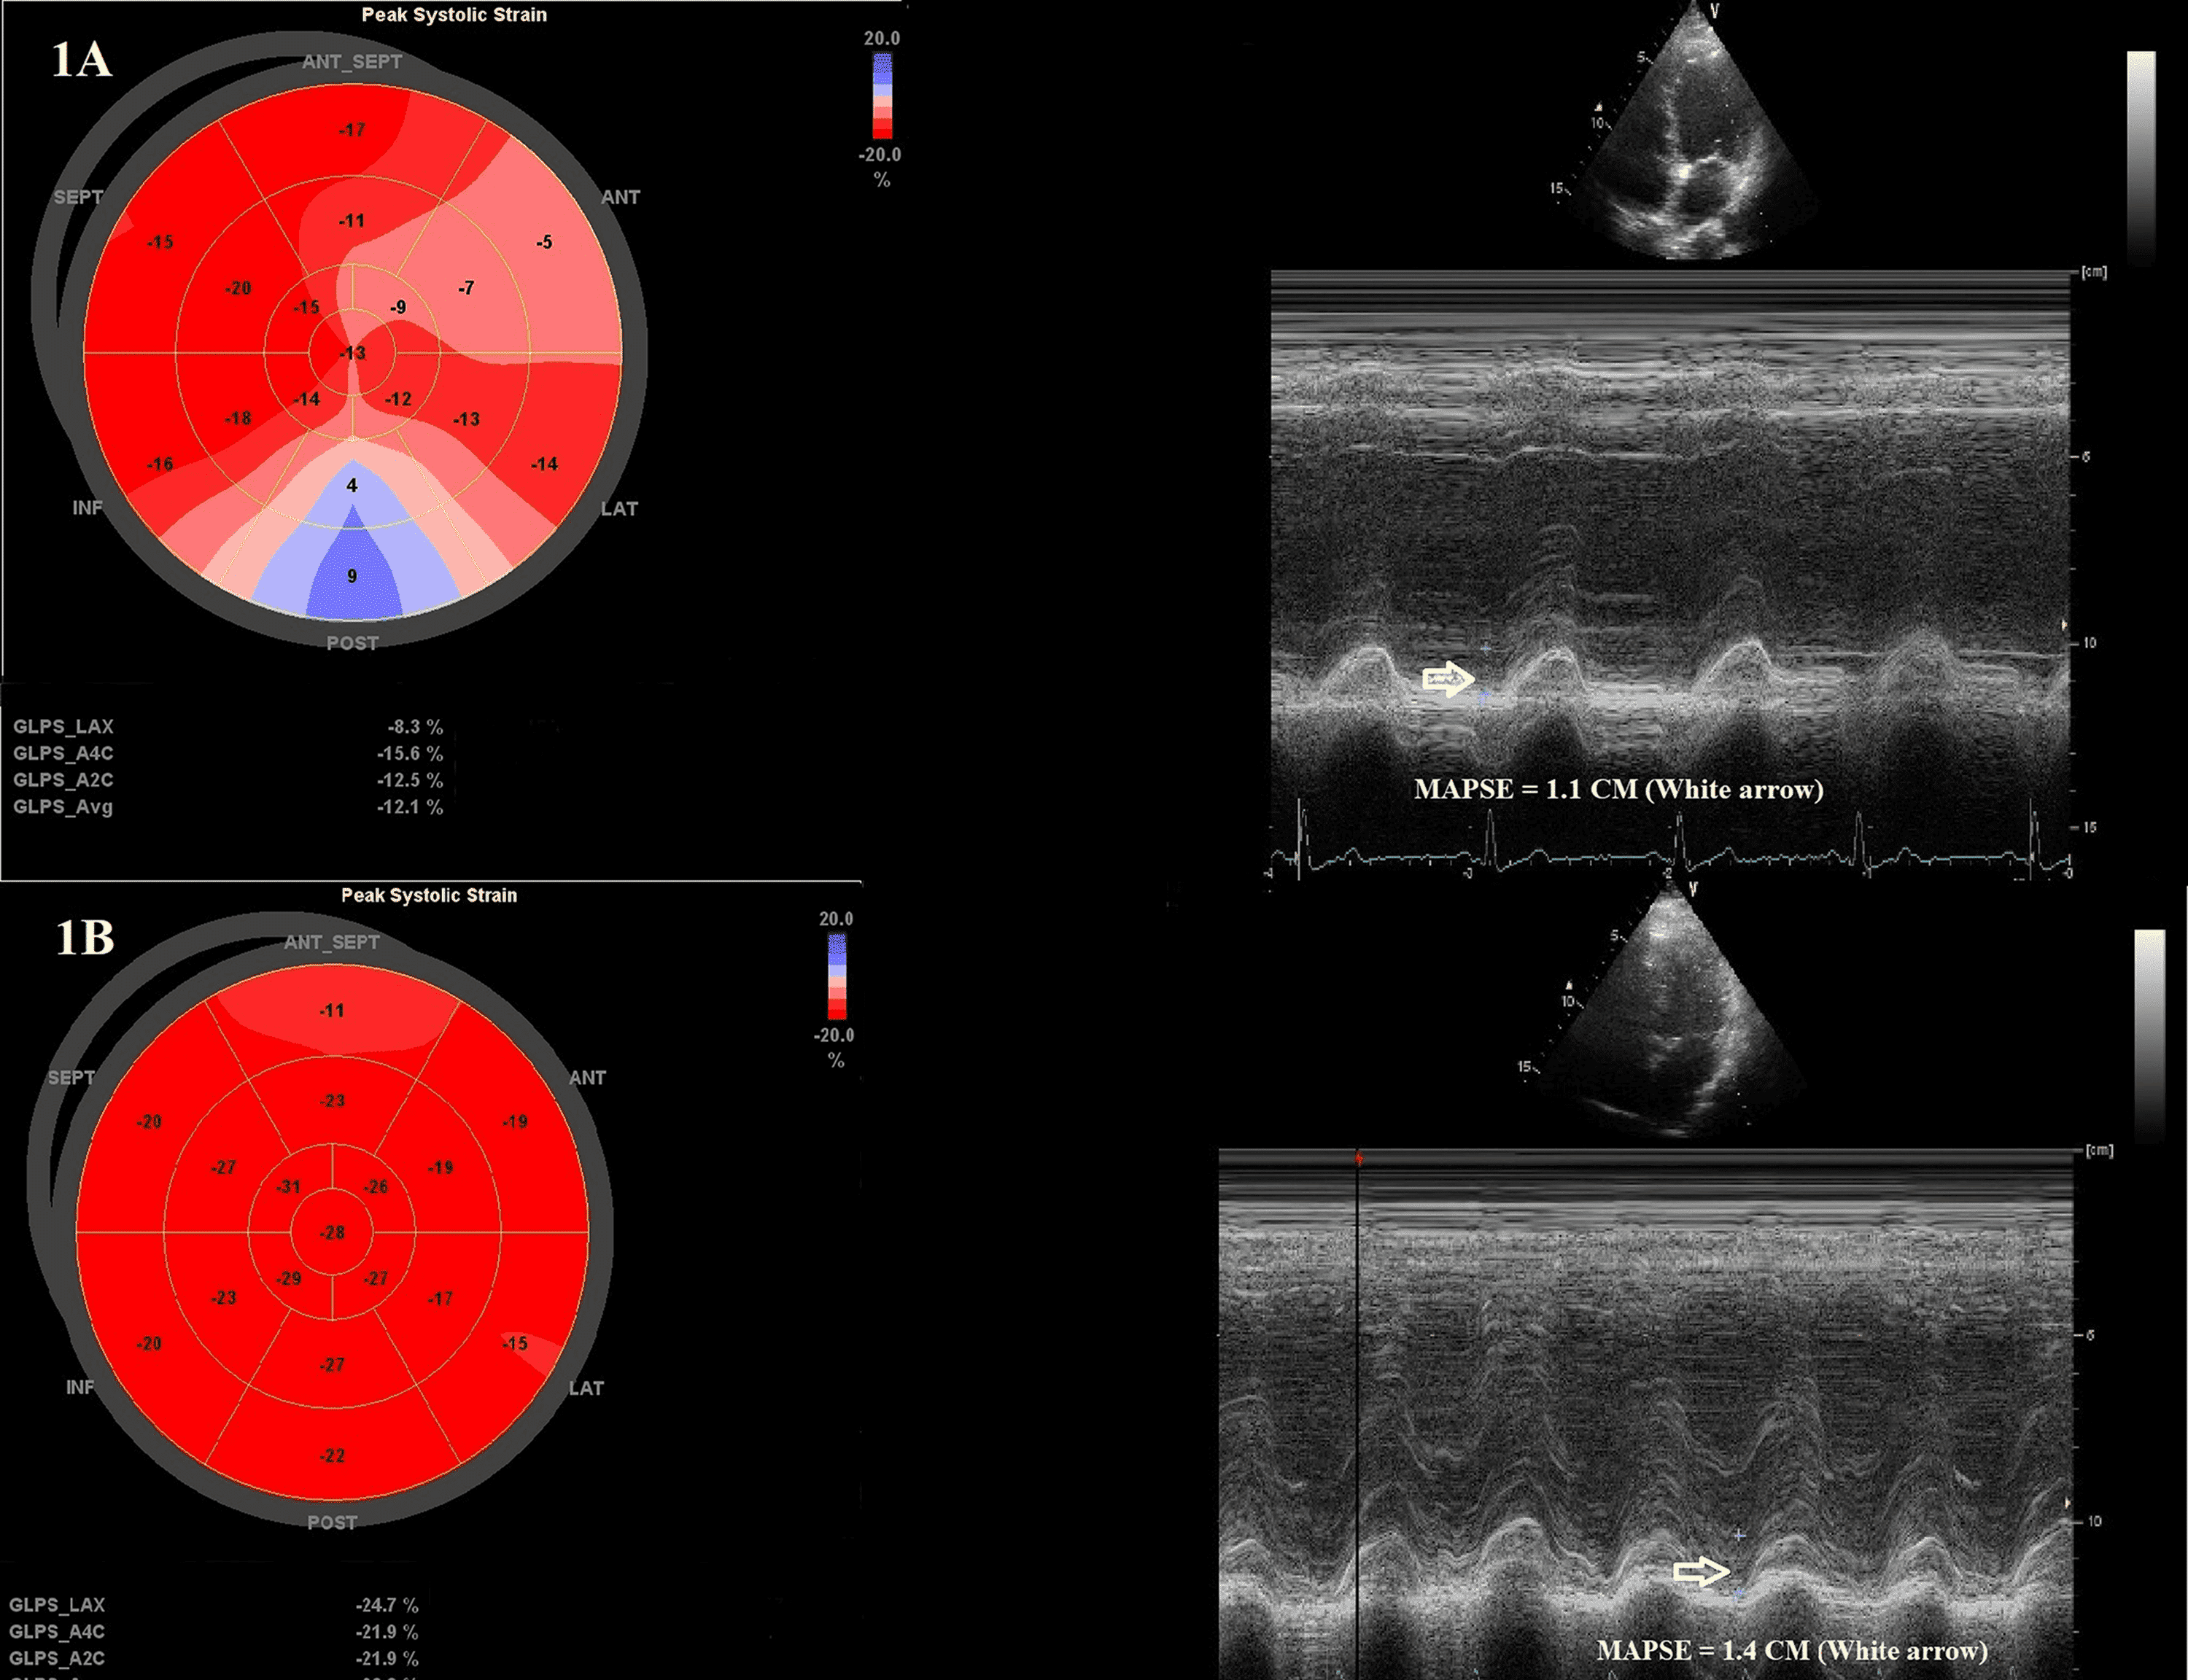
Task: Click the apical center segment valued -13
Action: point(352,353)
